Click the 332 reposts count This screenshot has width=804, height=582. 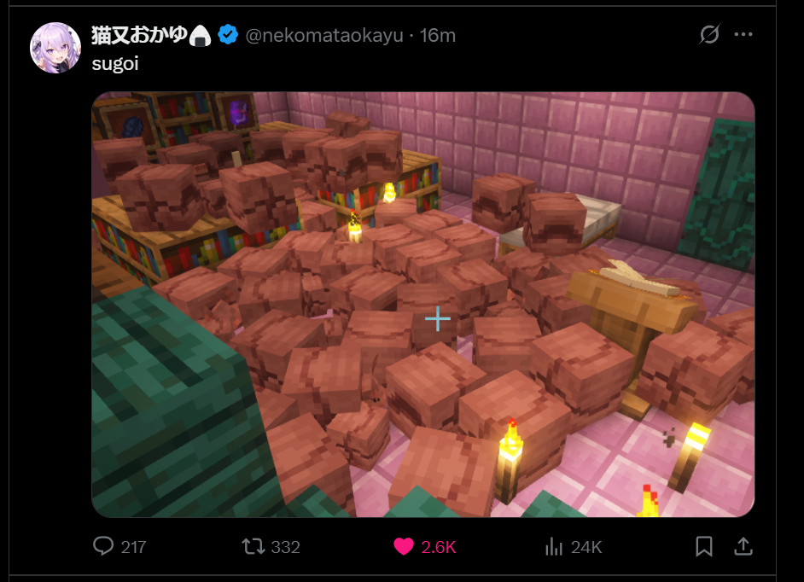tap(286, 547)
